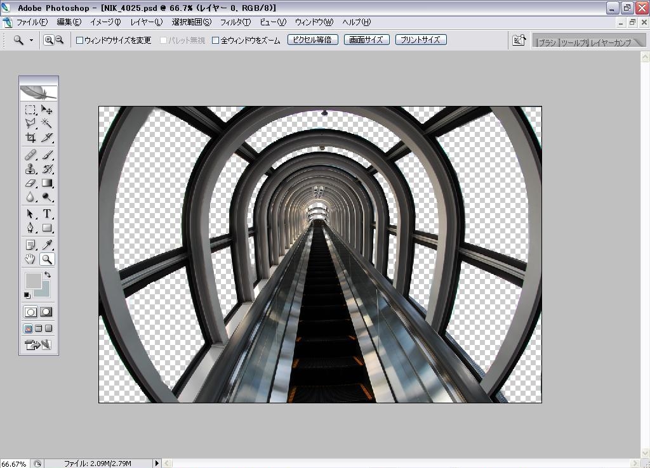This screenshot has height=468, width=650.
Task: Enable resize window to fit checkbox
Action: click(79, 40)
